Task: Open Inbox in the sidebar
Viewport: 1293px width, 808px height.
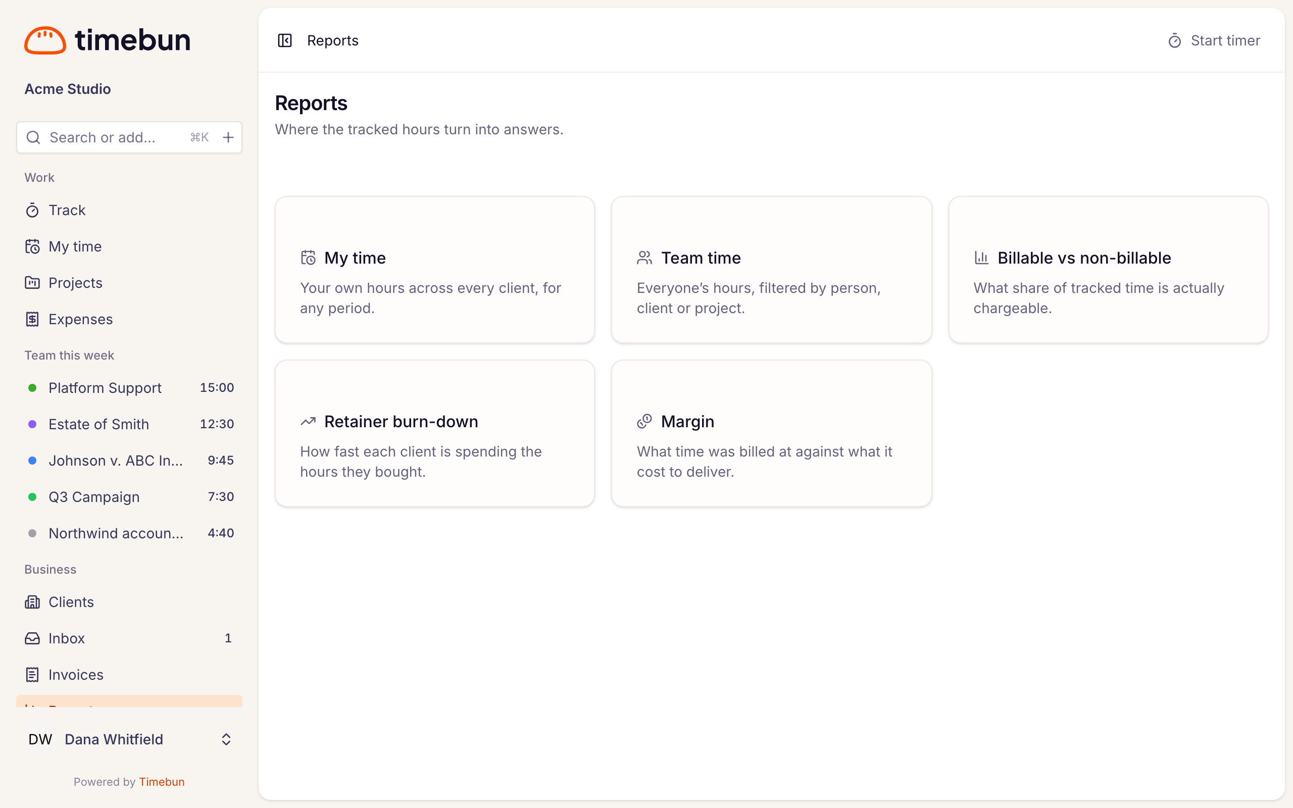Action: (129, 638)
